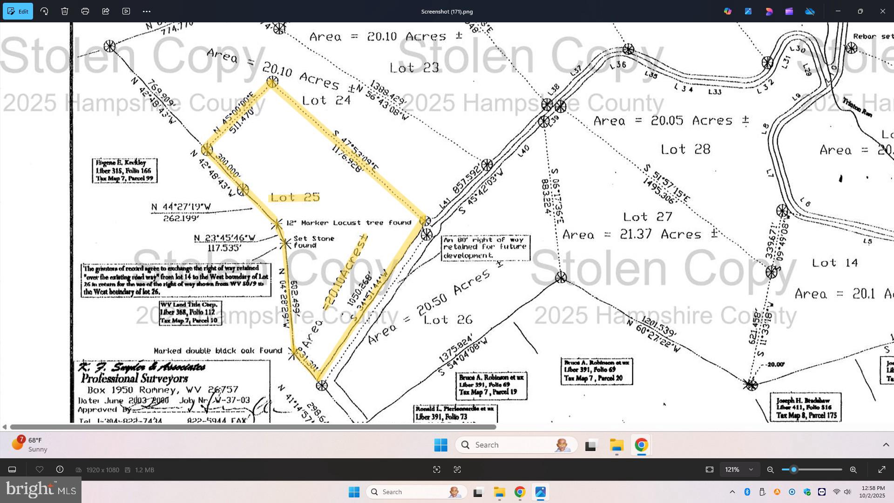Click the zoom out magnifier icon
The width and height of the screenshot is (894, 503).
pyautogui.click(x=771, y=469)
